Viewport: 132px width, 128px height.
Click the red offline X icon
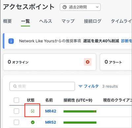point(87,62)
